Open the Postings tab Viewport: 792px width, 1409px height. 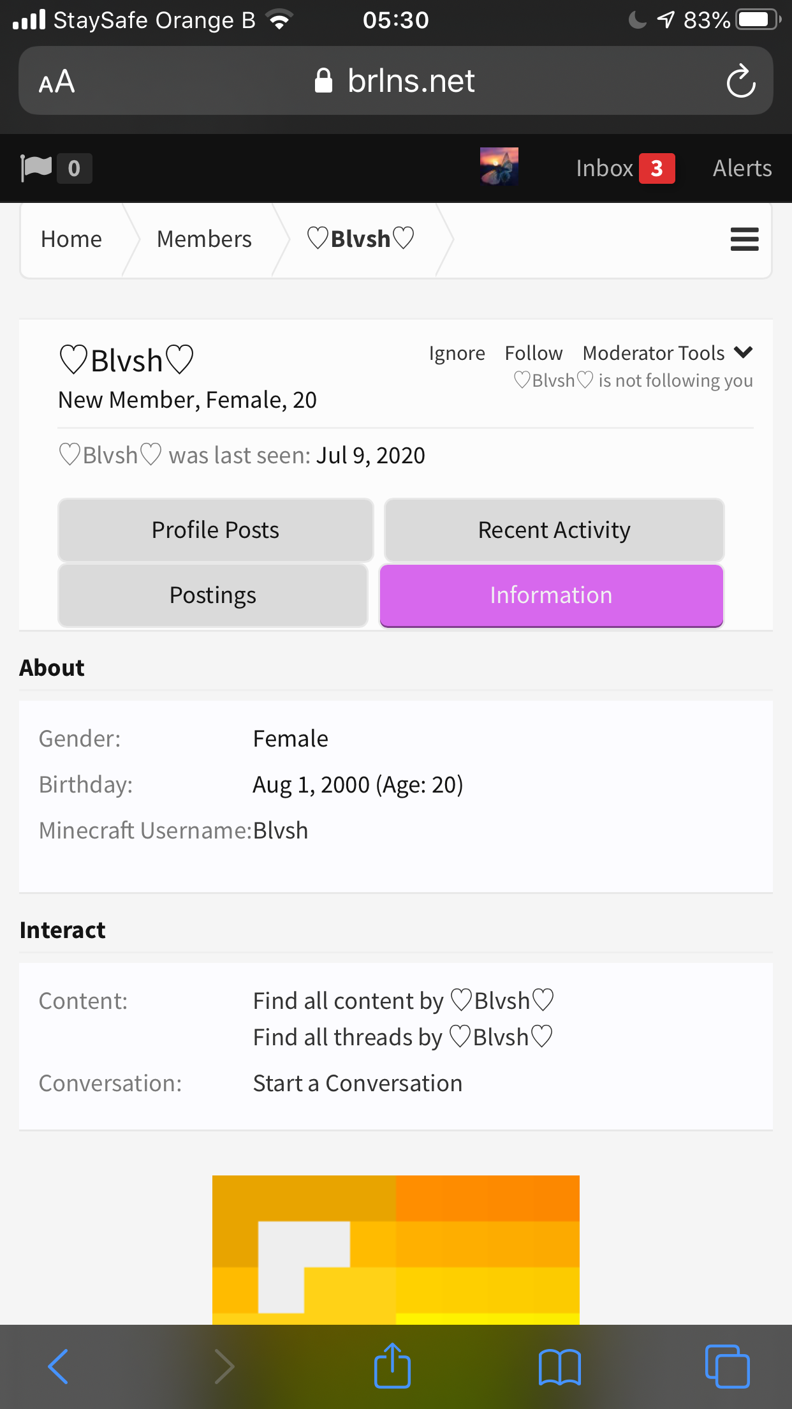pyautogui.click(x=213, y=595)
